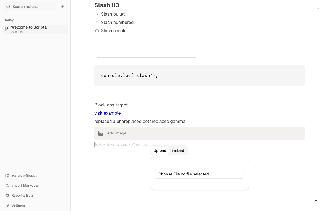
Task: Click the Report a Bug insect icon
Action: click(7, 195)
